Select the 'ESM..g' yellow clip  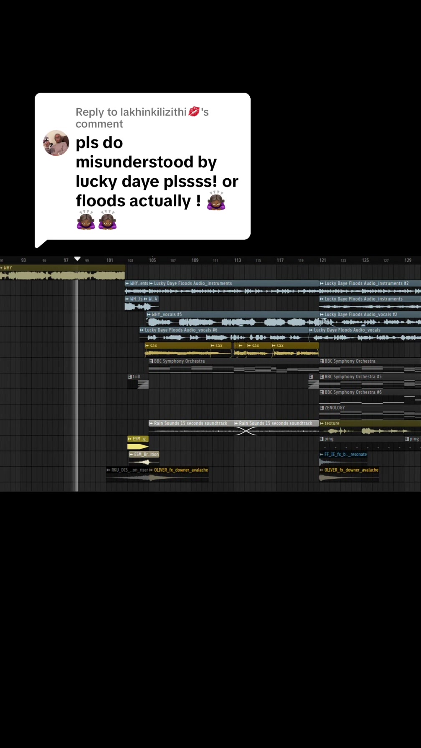click(x=138, y=443)
